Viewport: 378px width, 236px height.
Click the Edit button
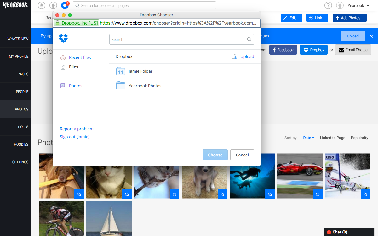coord(292,18)
